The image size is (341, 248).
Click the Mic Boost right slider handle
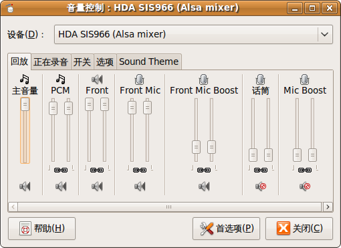[312, 155]
